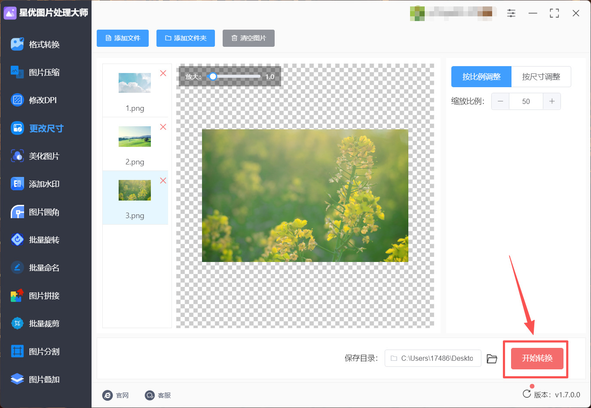Remove 2.png with its red X
The height and width of the screenshot is (408, 591).
coord(163,127)
